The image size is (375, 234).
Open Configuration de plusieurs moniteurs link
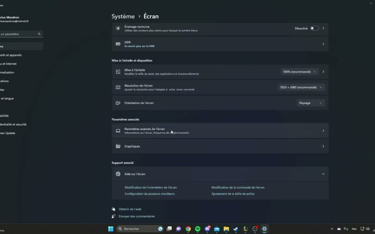click(150, 194)
